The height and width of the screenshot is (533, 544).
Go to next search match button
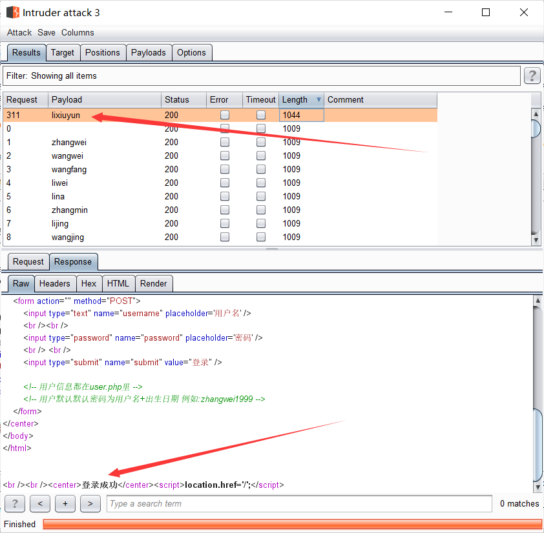[x=90, y=503]
